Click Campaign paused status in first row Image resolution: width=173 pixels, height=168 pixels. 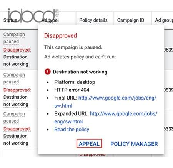point(14,38)
